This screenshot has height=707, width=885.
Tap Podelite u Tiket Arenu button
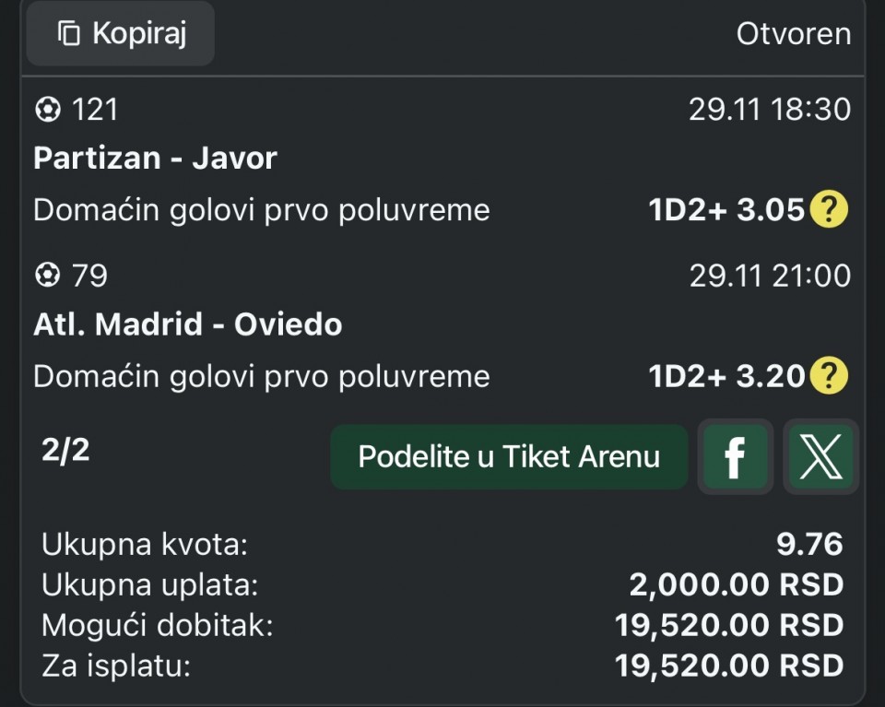pos(509,456)
